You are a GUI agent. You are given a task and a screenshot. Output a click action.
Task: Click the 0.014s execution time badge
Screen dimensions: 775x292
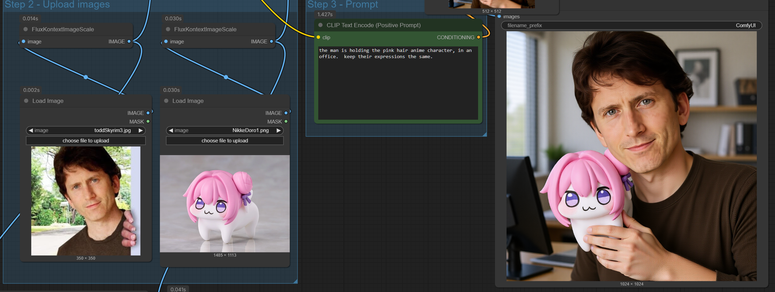[x=30, y=19]
